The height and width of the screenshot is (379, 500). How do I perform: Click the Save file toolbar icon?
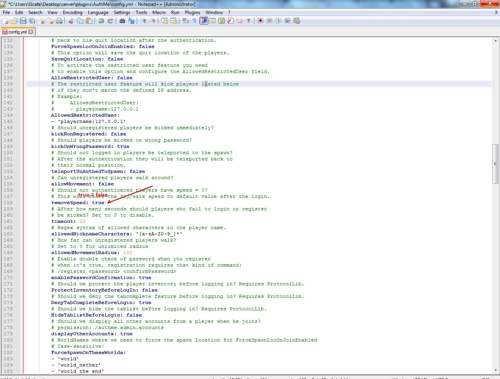(x=23, y=21)
